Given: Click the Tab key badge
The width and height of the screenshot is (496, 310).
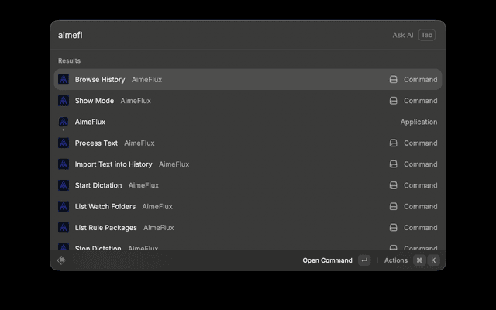Looking at the screenshot, I should click(427, 35).
